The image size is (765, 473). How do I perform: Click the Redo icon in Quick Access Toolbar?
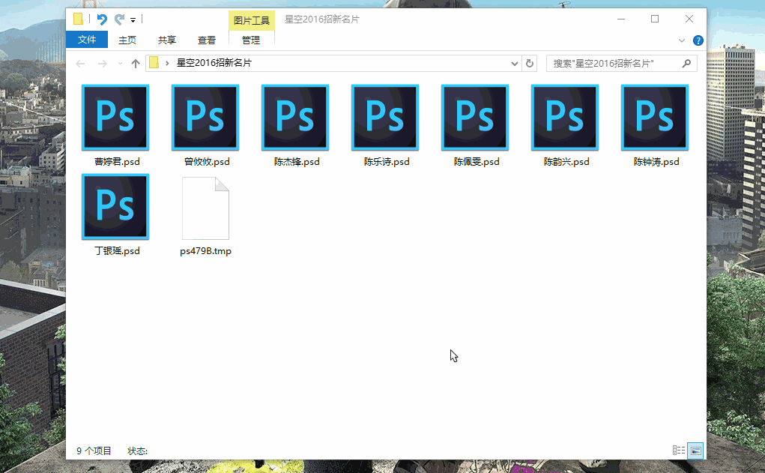[119, 19]
